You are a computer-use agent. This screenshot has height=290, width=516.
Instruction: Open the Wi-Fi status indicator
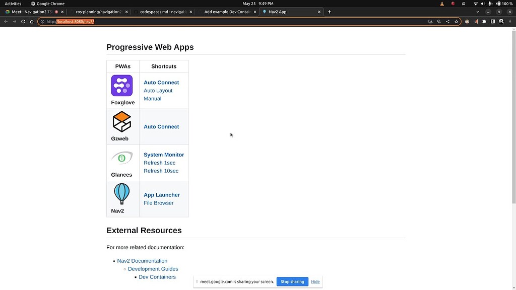475,4
